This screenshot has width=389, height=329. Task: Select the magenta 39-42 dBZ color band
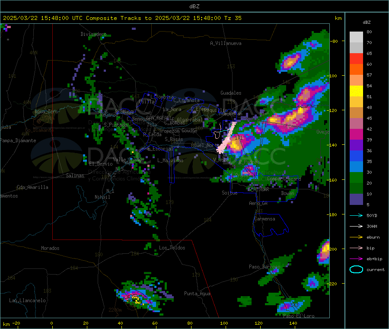point(356,134)
